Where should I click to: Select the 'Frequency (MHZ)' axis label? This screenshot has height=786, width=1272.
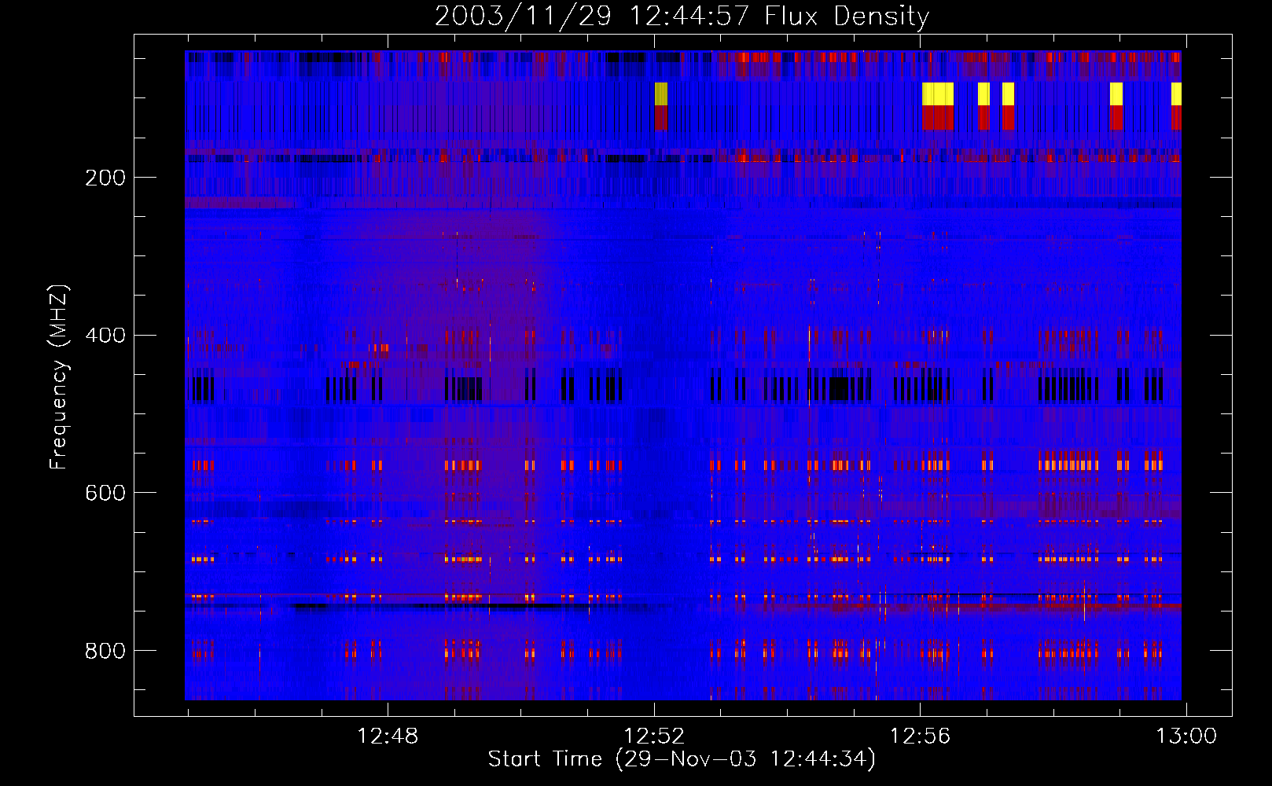(59, 377)
